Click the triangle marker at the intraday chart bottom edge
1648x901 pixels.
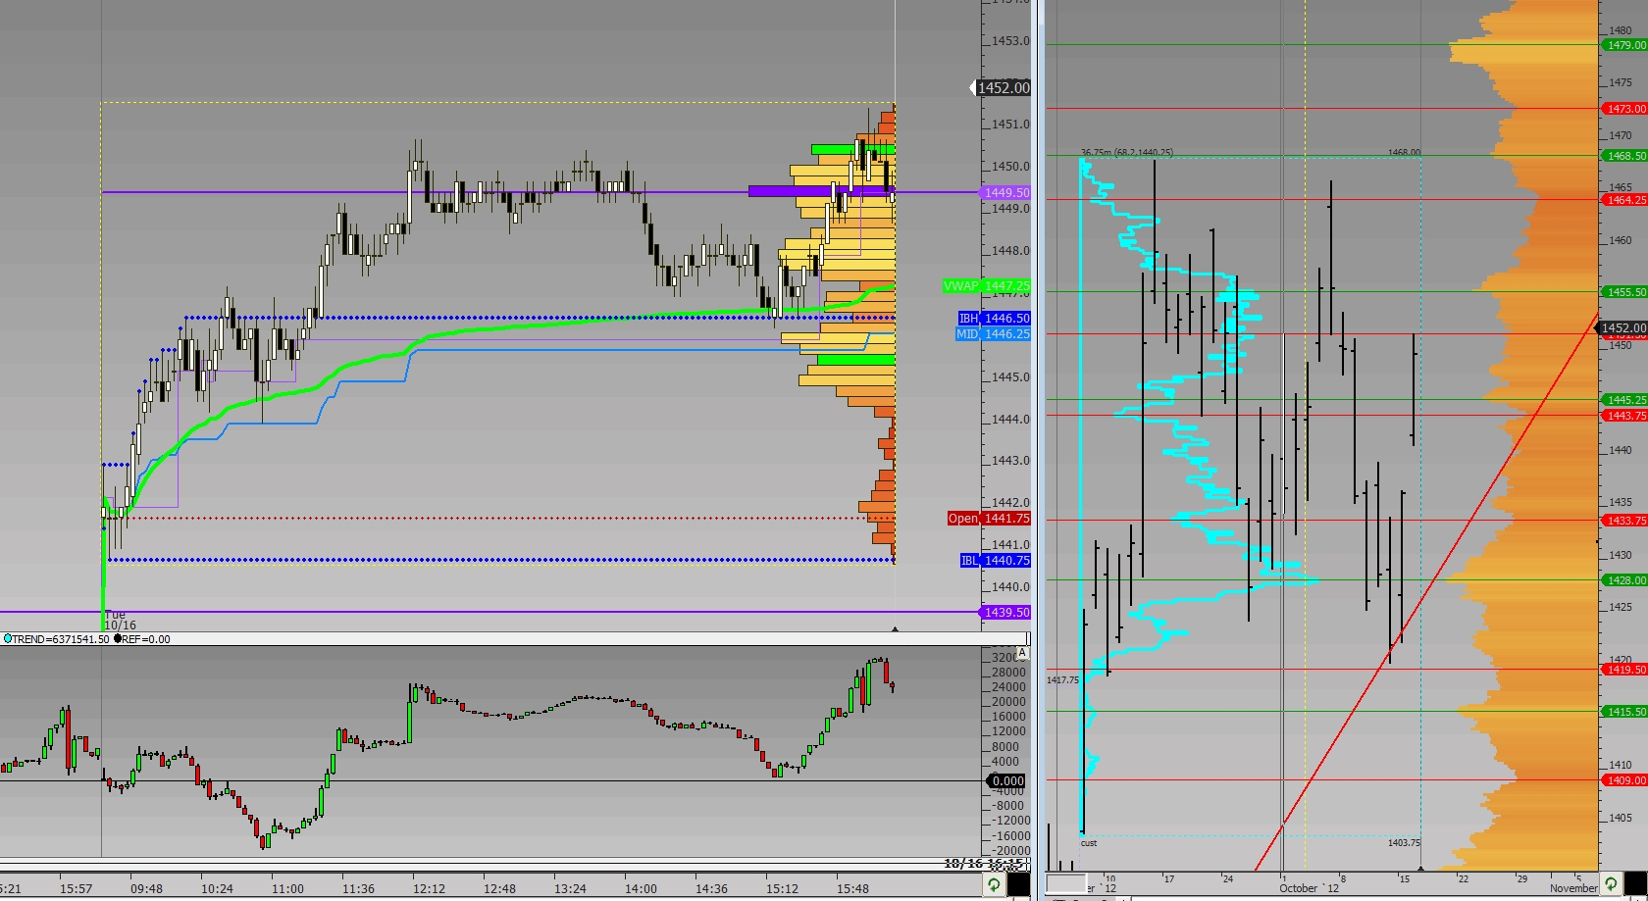(x=895, y=628)
